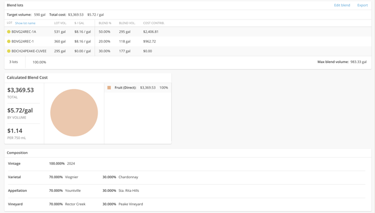The image size is (375, 213).
Task: Select lot BDCH24PEAKE-CUVEE
Action: click(x=29, y=51)
